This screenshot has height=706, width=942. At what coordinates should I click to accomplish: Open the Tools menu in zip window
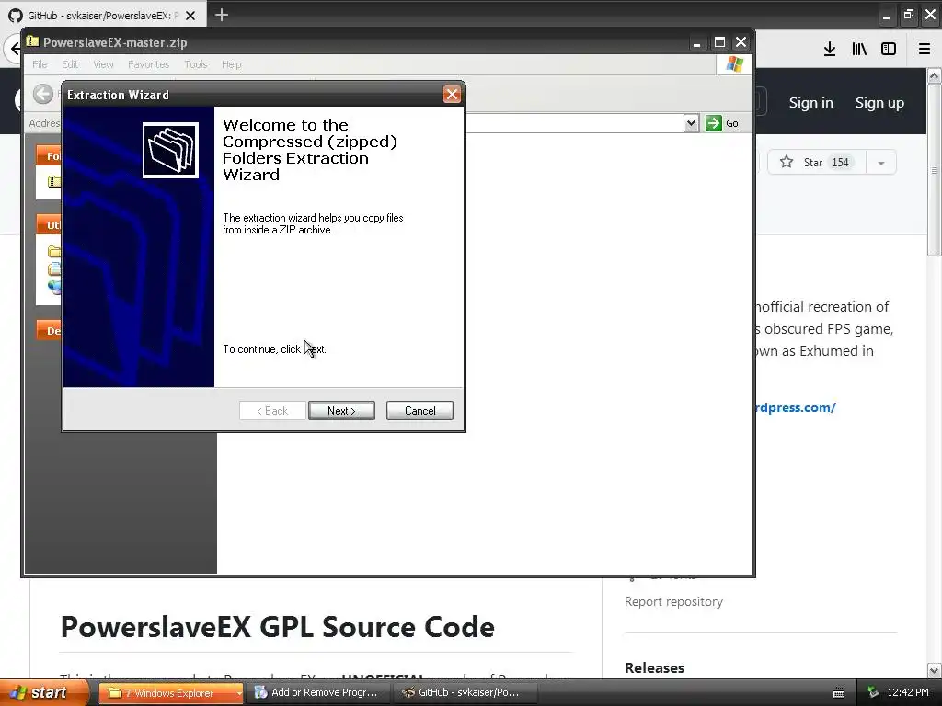click(x=195, y=64)
